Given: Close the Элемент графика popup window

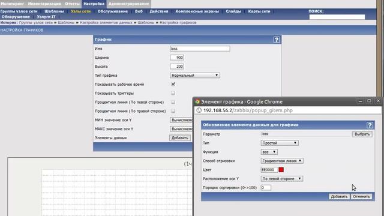Looking at the screenshot, I should 378,101.
